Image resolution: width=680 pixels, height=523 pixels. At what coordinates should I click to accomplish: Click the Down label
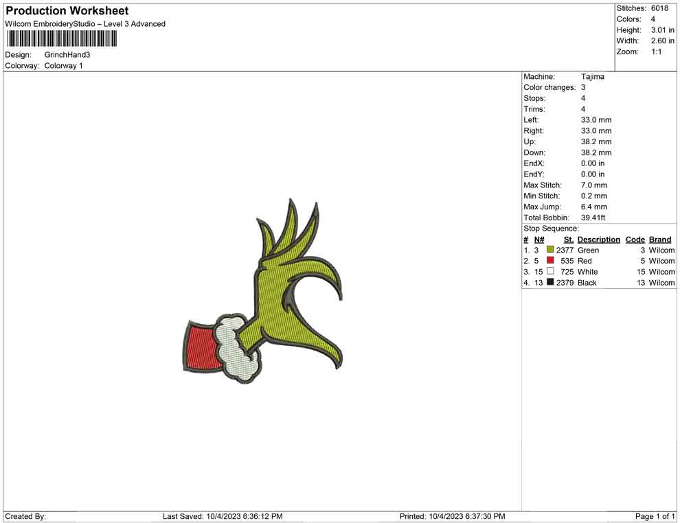(x=534, y=152)
